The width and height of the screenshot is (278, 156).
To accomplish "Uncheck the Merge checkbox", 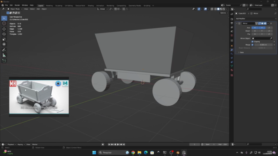I will click(252, 45).
